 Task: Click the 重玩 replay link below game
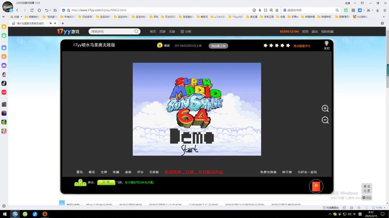pyautogui.click(x=80, y=172)
